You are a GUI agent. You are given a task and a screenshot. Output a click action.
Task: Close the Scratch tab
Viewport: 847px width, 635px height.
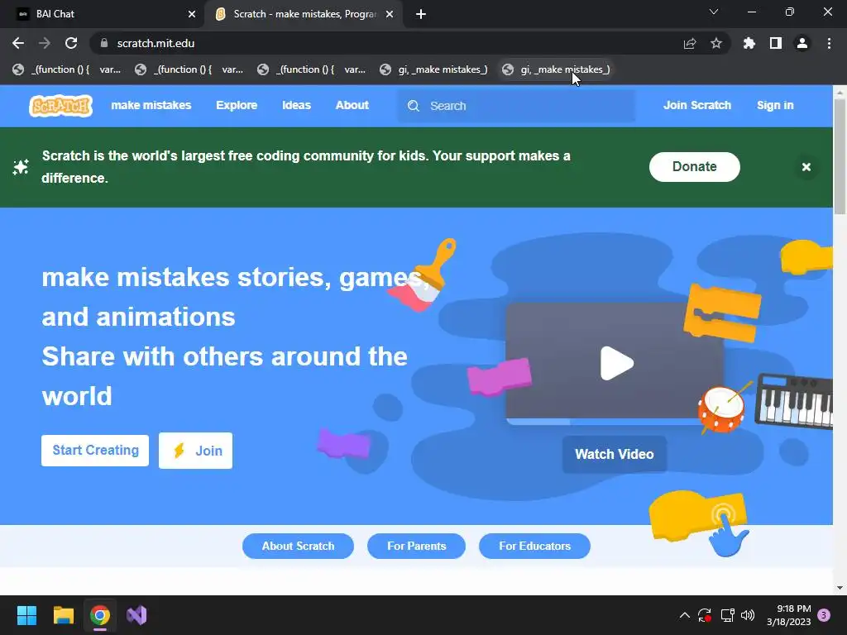(390, 14)
